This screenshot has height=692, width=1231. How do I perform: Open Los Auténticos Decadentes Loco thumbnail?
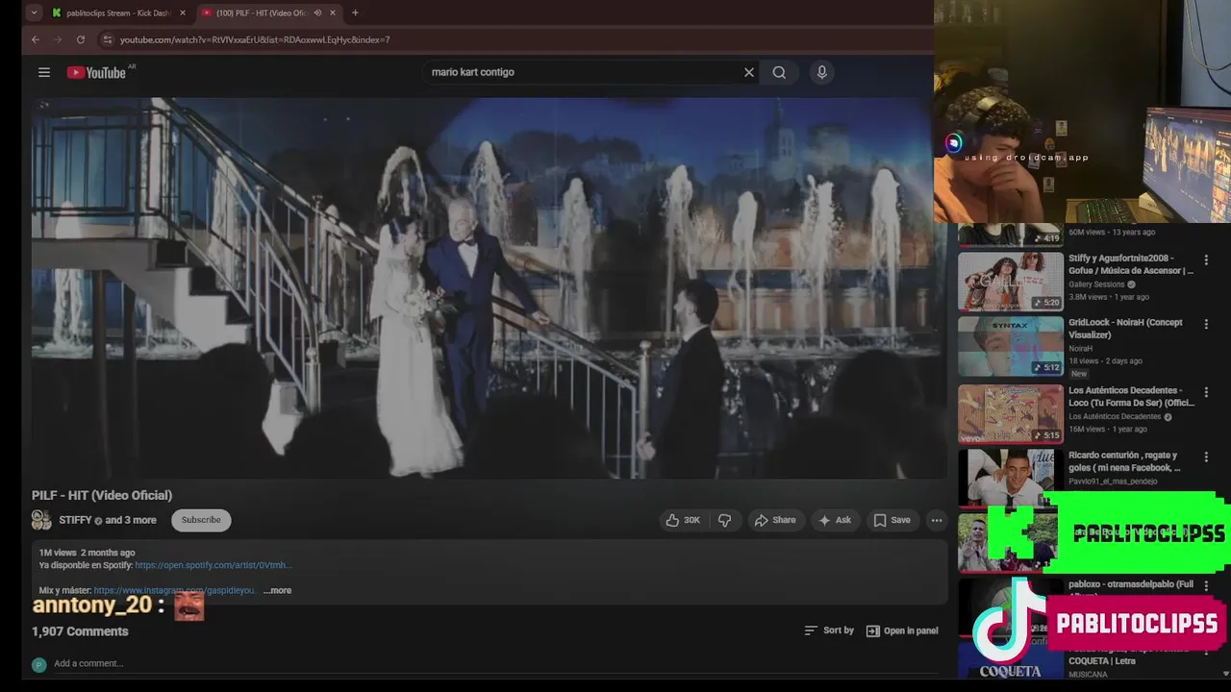pos(1011,413)
